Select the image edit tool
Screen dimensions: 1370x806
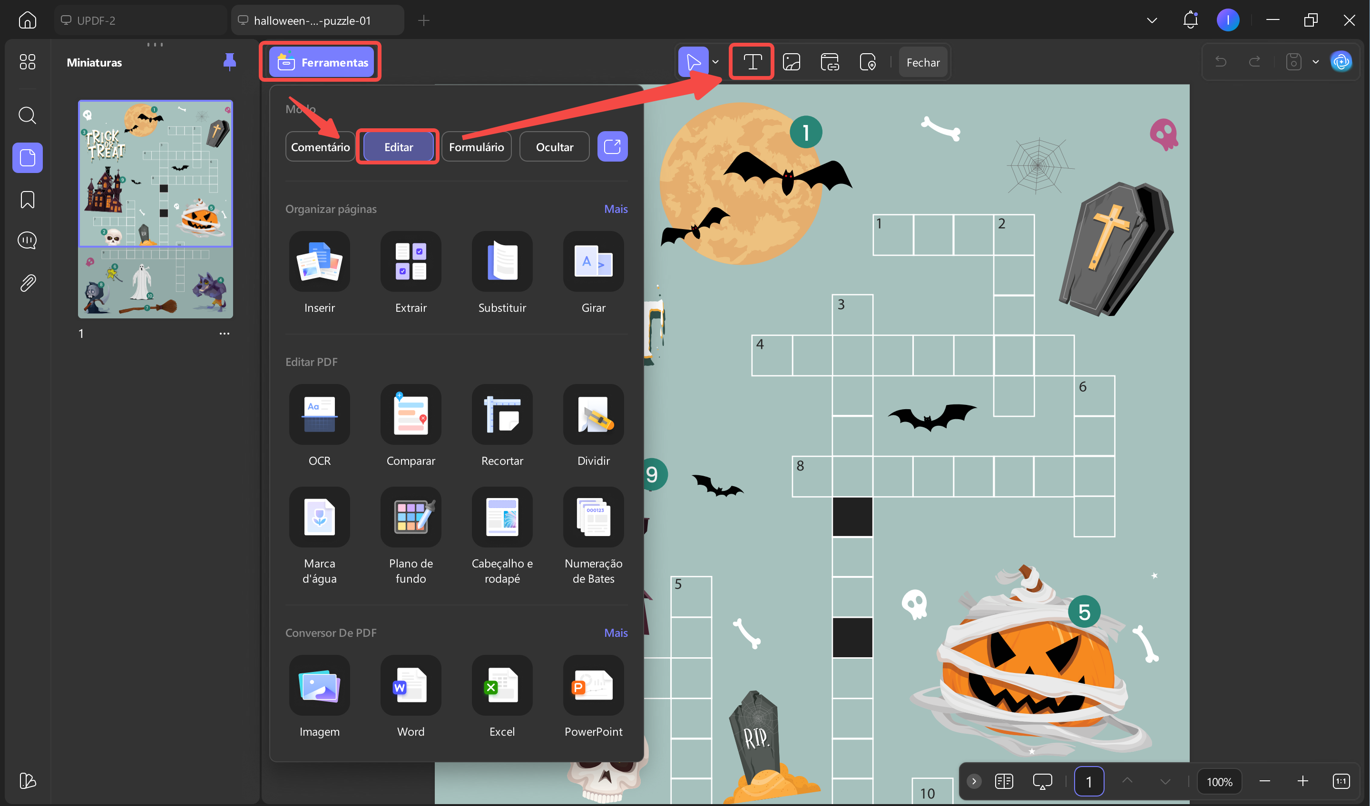coord(791,62)
